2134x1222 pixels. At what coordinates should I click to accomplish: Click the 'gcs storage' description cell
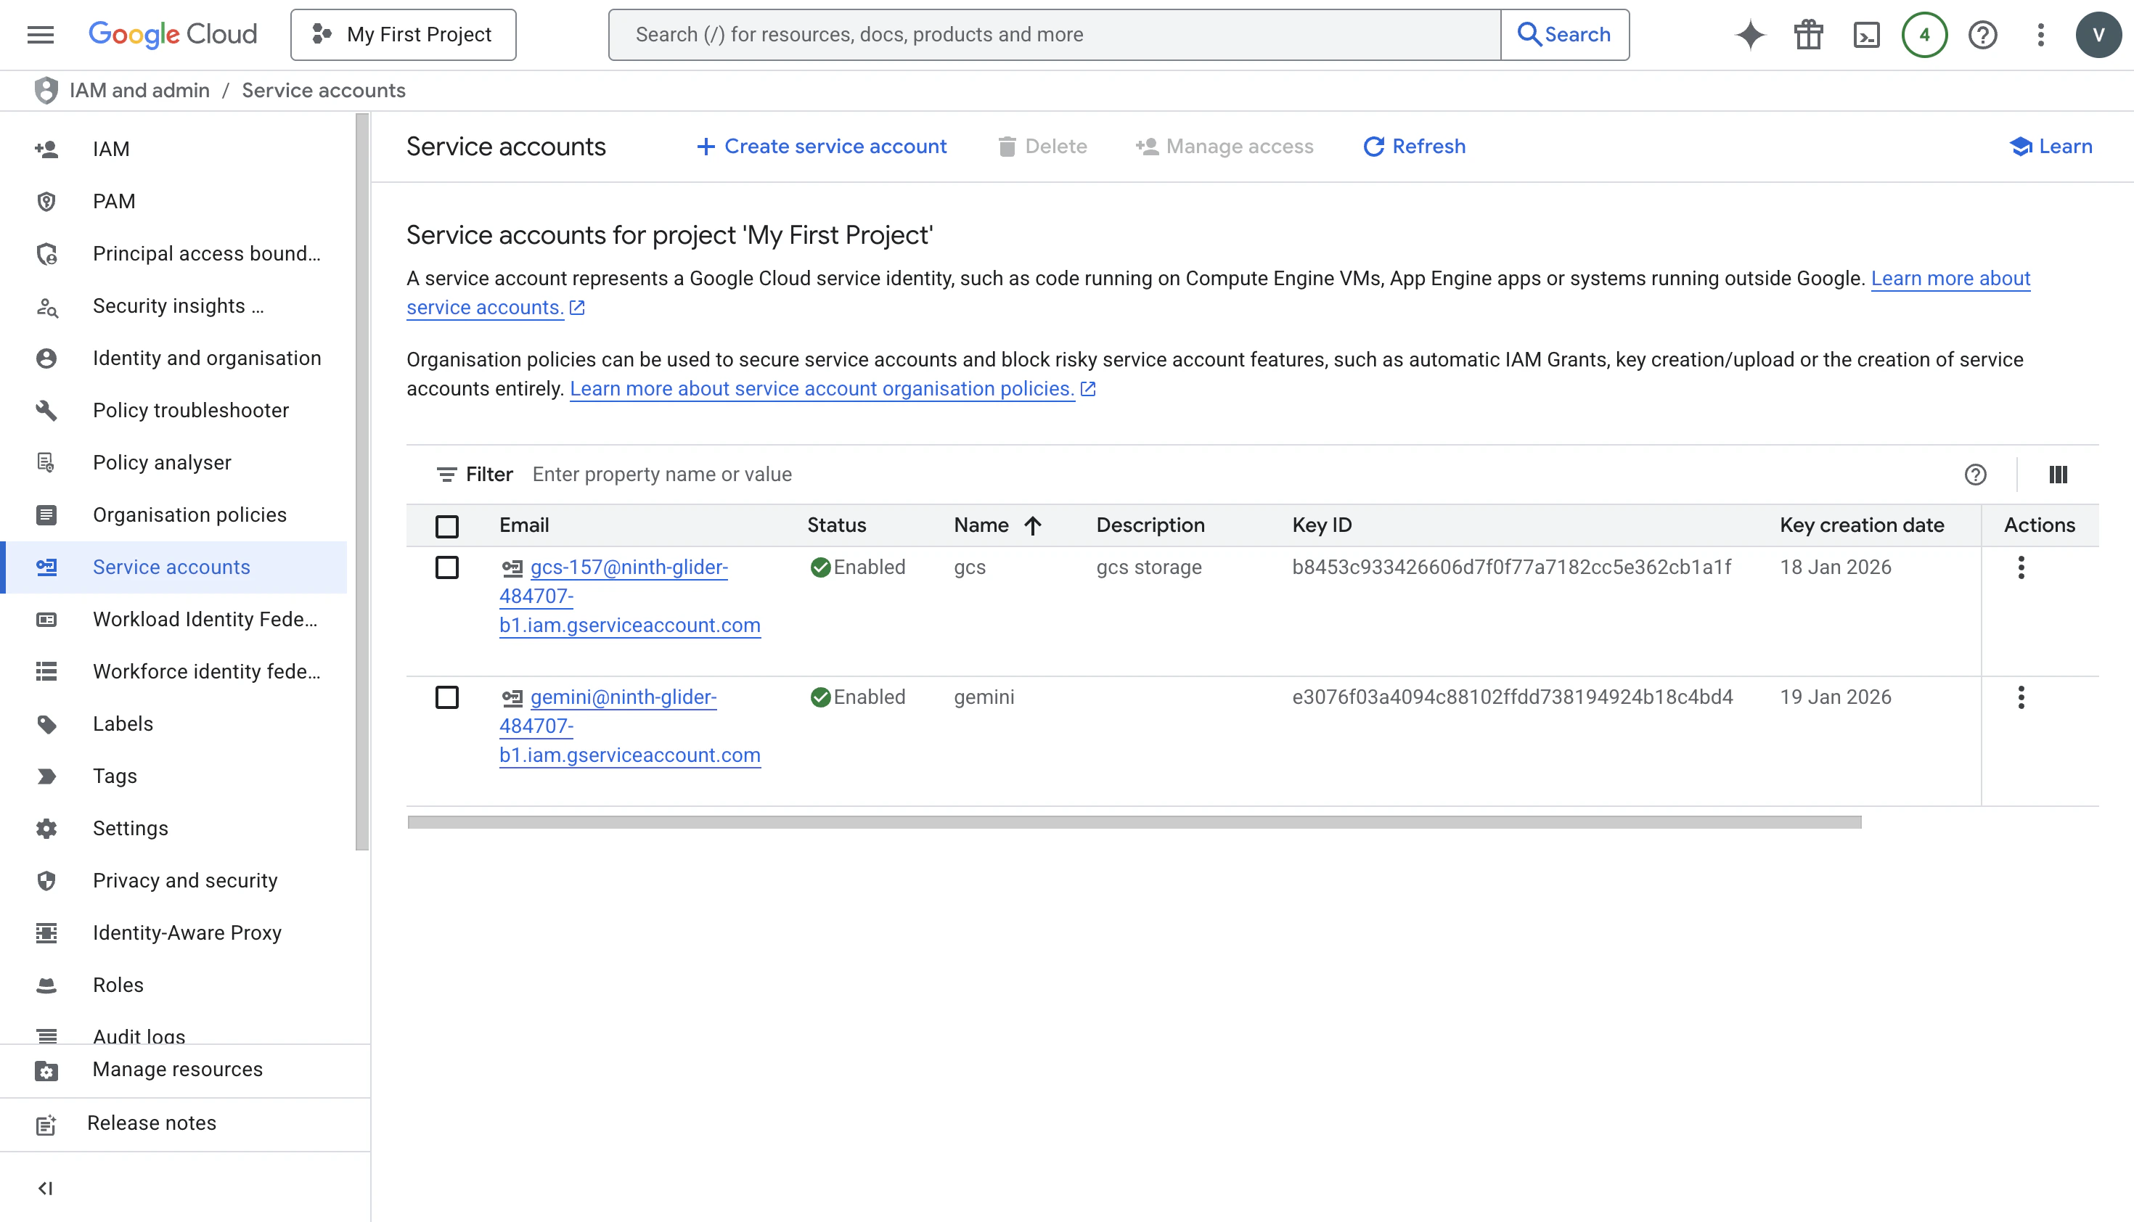coord(1148,567)
